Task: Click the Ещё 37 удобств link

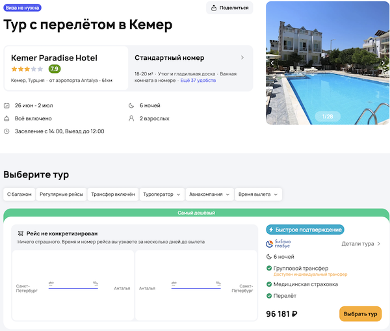Action: click(x=199, y=81)
